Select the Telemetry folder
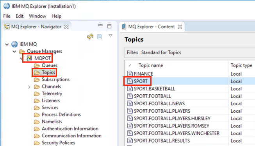The height and width of the screenshot is (146, 255). [x=52, y=94]
